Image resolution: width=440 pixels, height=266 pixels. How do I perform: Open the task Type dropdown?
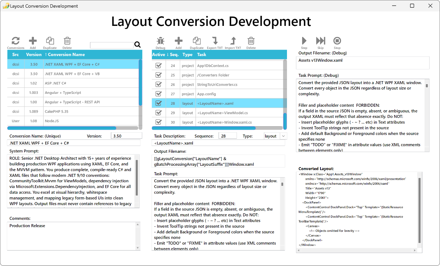pos(283,136)
